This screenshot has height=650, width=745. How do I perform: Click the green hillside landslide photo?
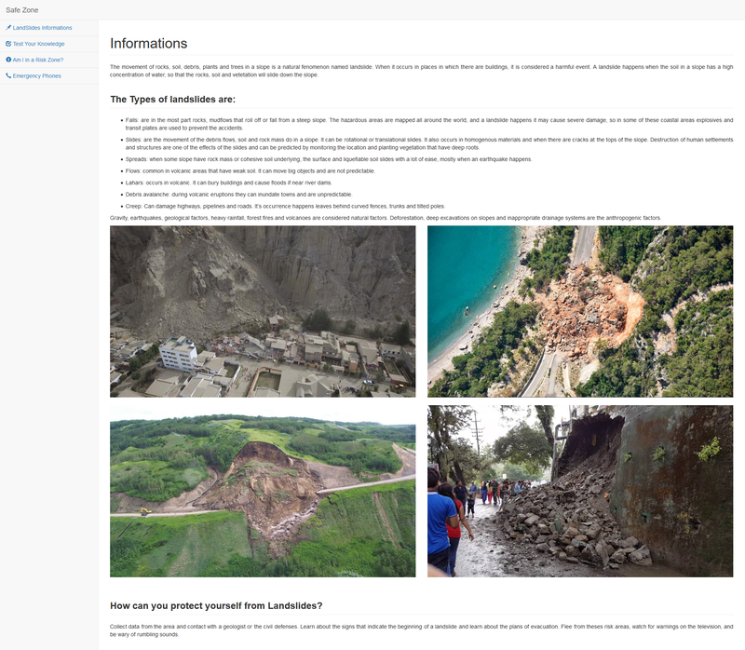pyautogui.click(x=263, y=491)
